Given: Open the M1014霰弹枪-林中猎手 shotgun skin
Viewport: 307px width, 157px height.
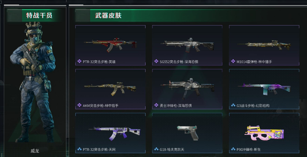Looking at the screenshot, I should point(264,45).
